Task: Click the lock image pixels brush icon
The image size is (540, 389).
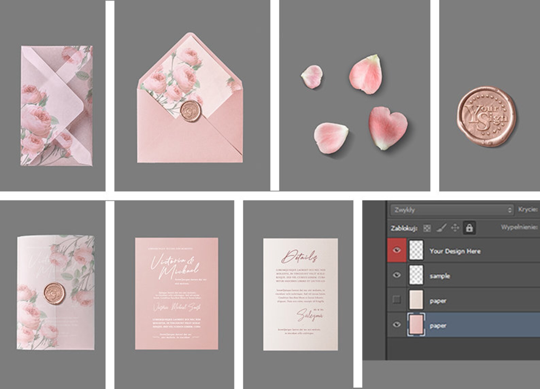Action: coord(441,228)
